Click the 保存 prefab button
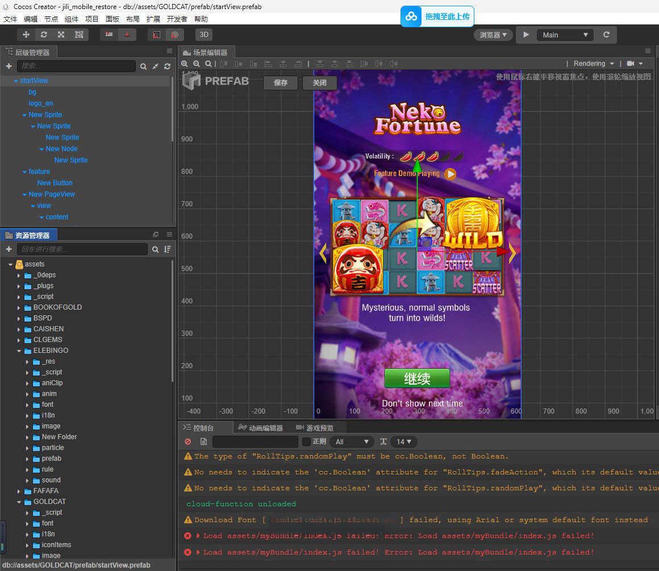 281,82
